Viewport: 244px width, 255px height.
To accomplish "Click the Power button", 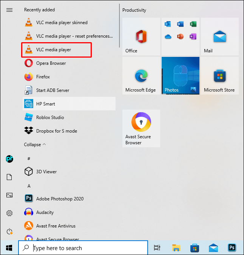I will click(x=9, y=231).
